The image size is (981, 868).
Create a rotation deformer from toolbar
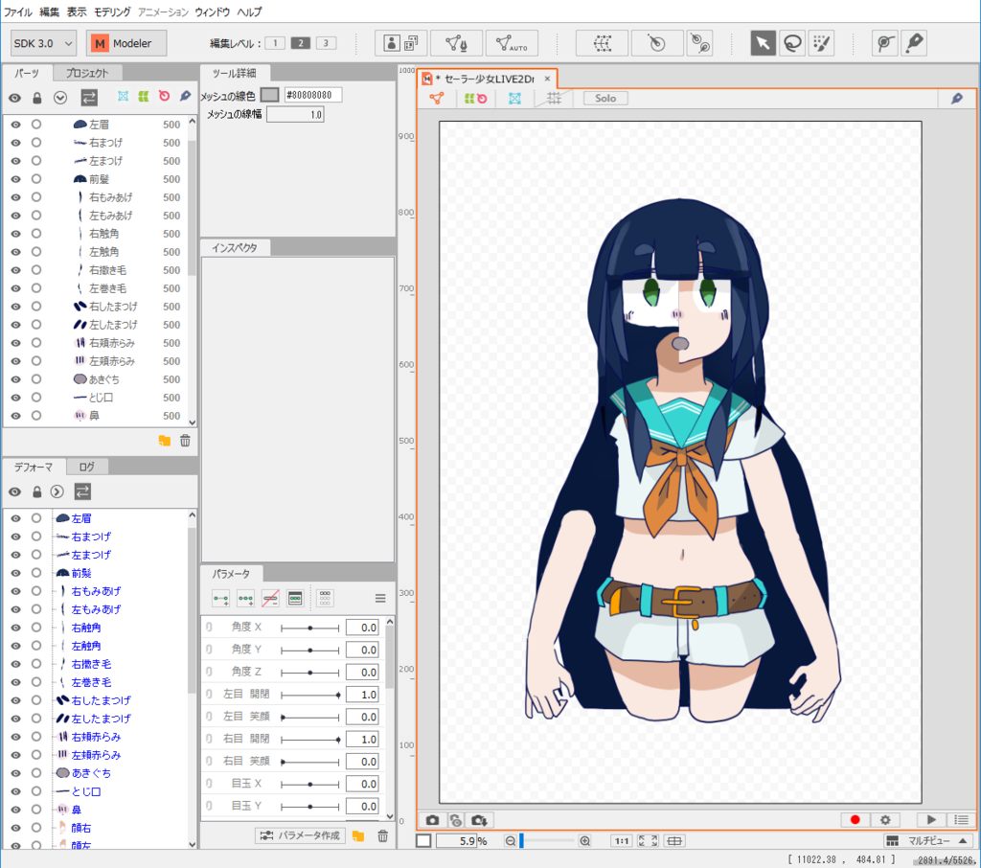pyautogui.click(x=656, y=43)
